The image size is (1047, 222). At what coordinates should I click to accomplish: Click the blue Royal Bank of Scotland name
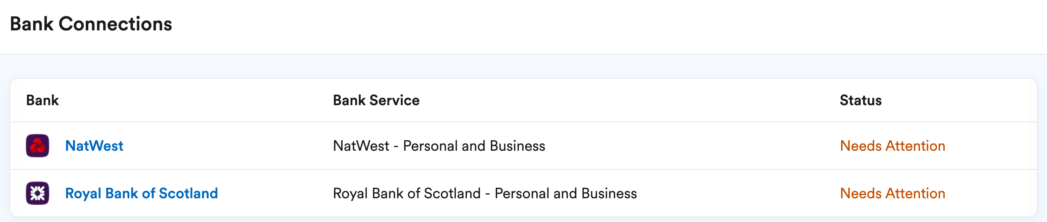(x=141, y=193)
